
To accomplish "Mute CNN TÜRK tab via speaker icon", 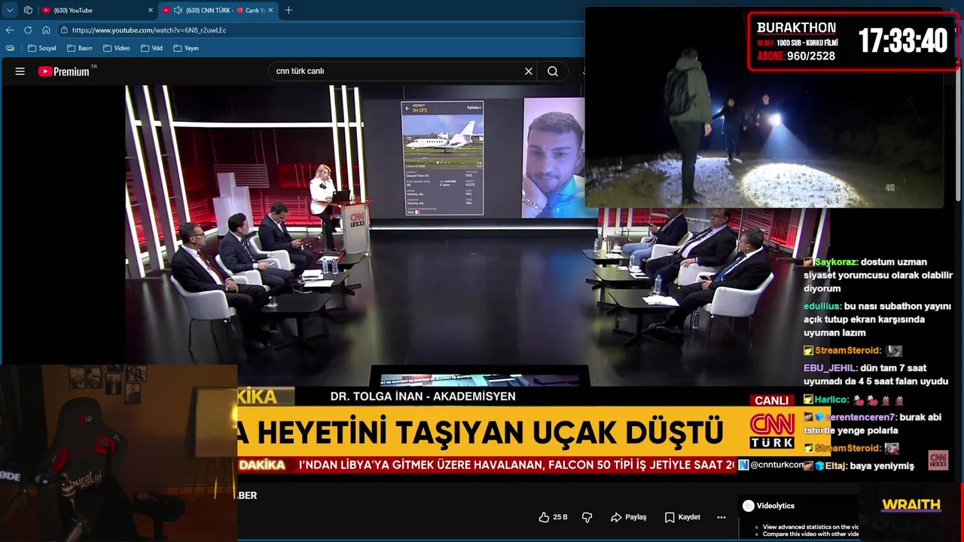I will pos(178,10).
